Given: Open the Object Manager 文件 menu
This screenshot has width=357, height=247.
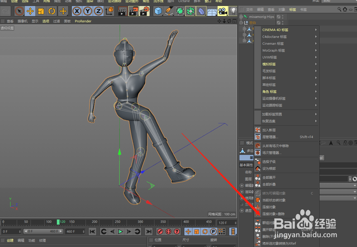Looking at the screenshot, I should [250, 10].
